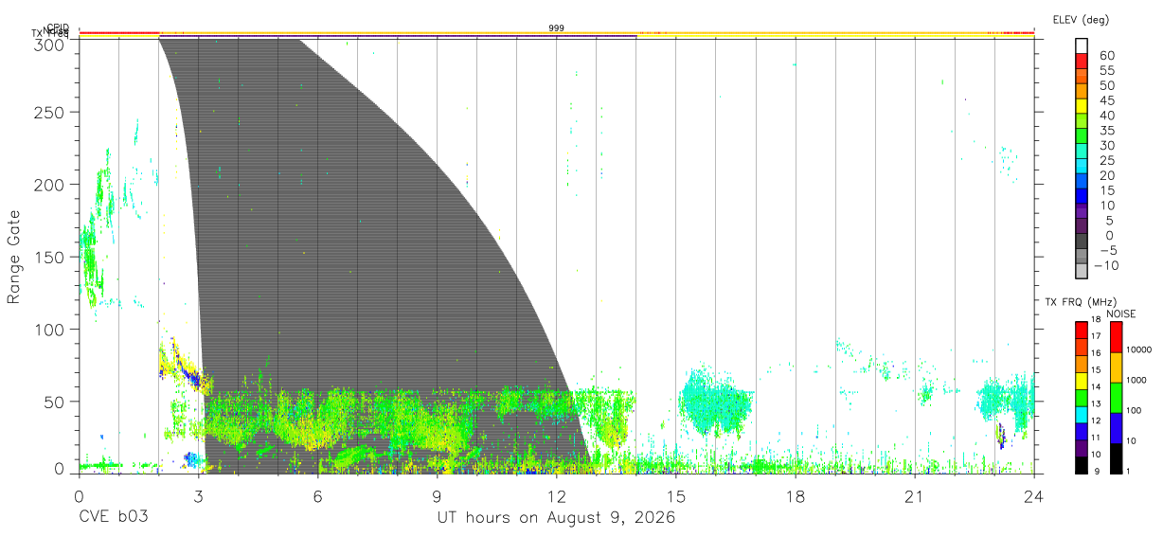Select the white top segment of the ELEV color bar
The image size is (1163, 537).
1082,45
